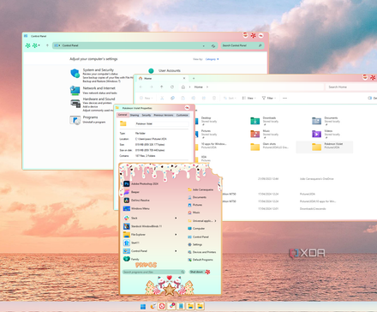This screenshot has width=377, height=312.
Task: Open the View dropdown in File Explorer
Action: coord(248,98)
